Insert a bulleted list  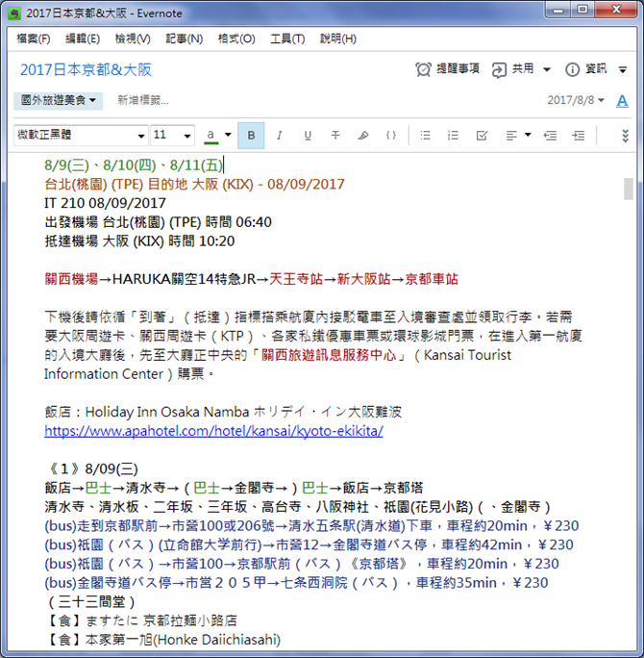pyautogui.click(x=425, y=136)
